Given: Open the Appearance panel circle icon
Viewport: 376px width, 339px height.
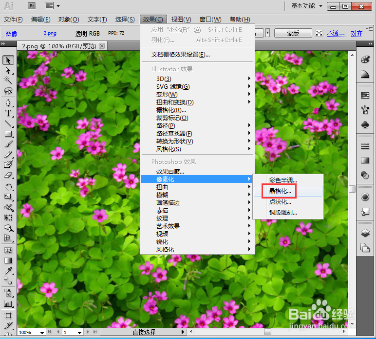Looking at the screenshot, I should pyautogui.click(x=365, y=197).
